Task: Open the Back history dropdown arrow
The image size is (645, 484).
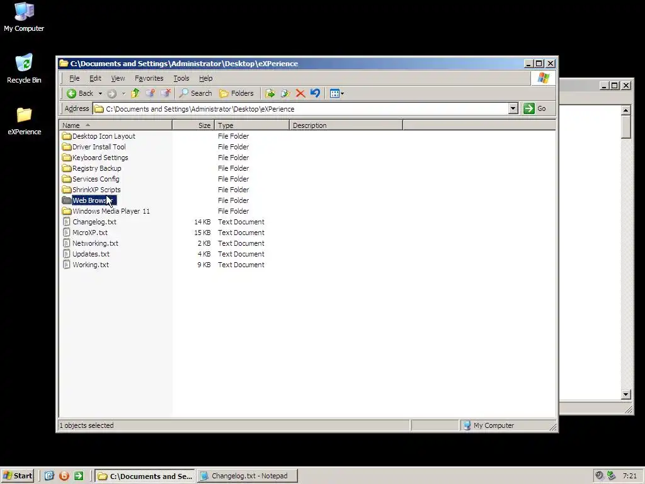Action: coord(100,93)
